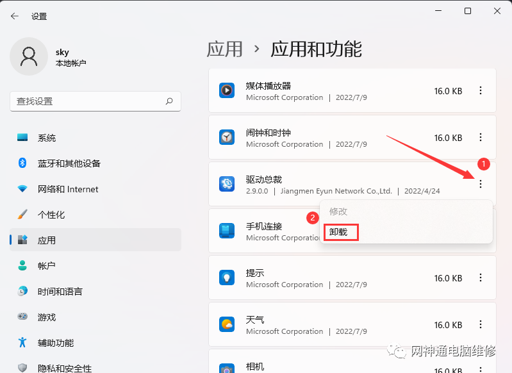Screen dimensions: 512x373
Task: Click the Bluetooth icon in sidebar
Action: pyautogui.click(x=22, y=163)
